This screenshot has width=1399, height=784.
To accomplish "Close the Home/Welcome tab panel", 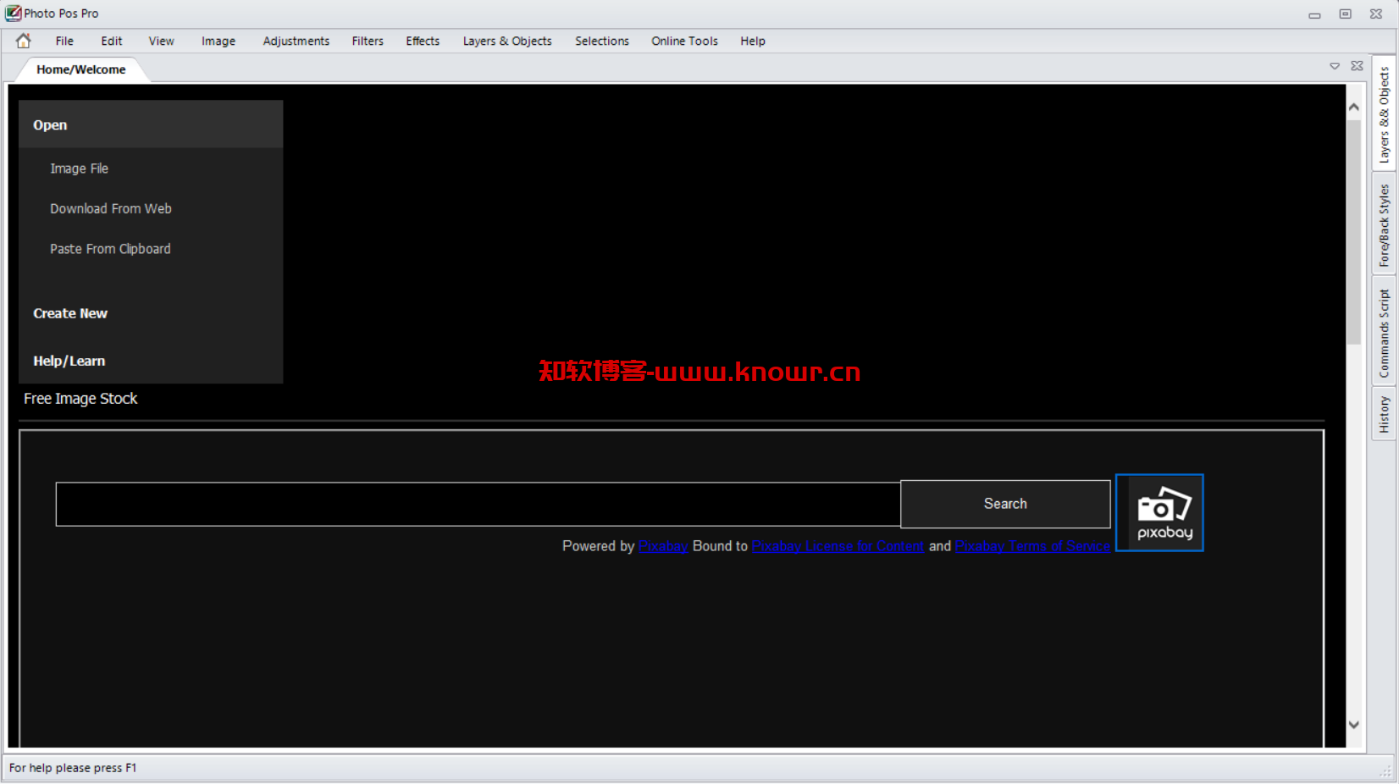I will 1358,66.
